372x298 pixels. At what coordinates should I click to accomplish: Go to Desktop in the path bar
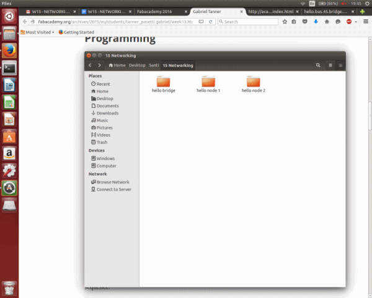pos(137,65)
